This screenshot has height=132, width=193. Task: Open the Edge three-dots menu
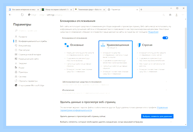tap(183, 15)
